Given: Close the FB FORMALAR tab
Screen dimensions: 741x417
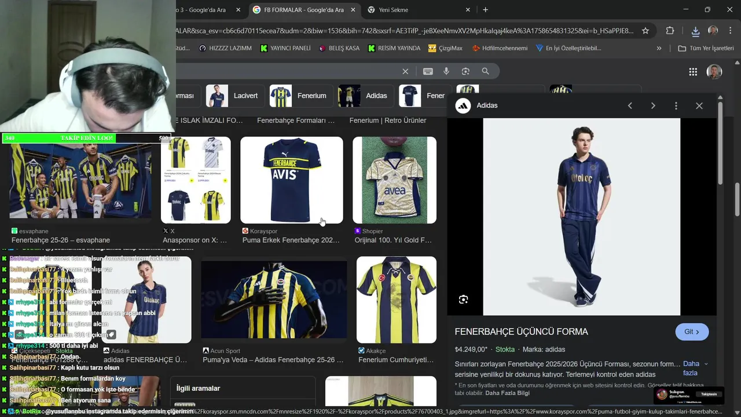Looking at the screenshot, I should tap(352, 10).
